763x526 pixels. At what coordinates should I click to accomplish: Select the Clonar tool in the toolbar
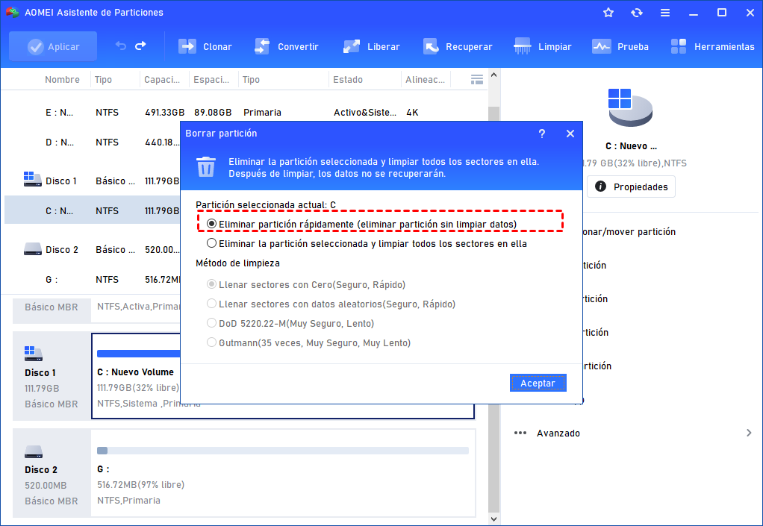(x=205, y=46)
